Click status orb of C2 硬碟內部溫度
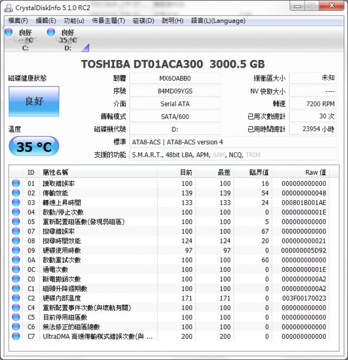The height and width of the screenshot is (360, 348). point(16,298)
